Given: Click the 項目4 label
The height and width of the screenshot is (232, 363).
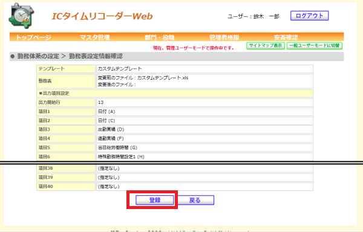Looking at the screenshot, I should coord(66,138).
